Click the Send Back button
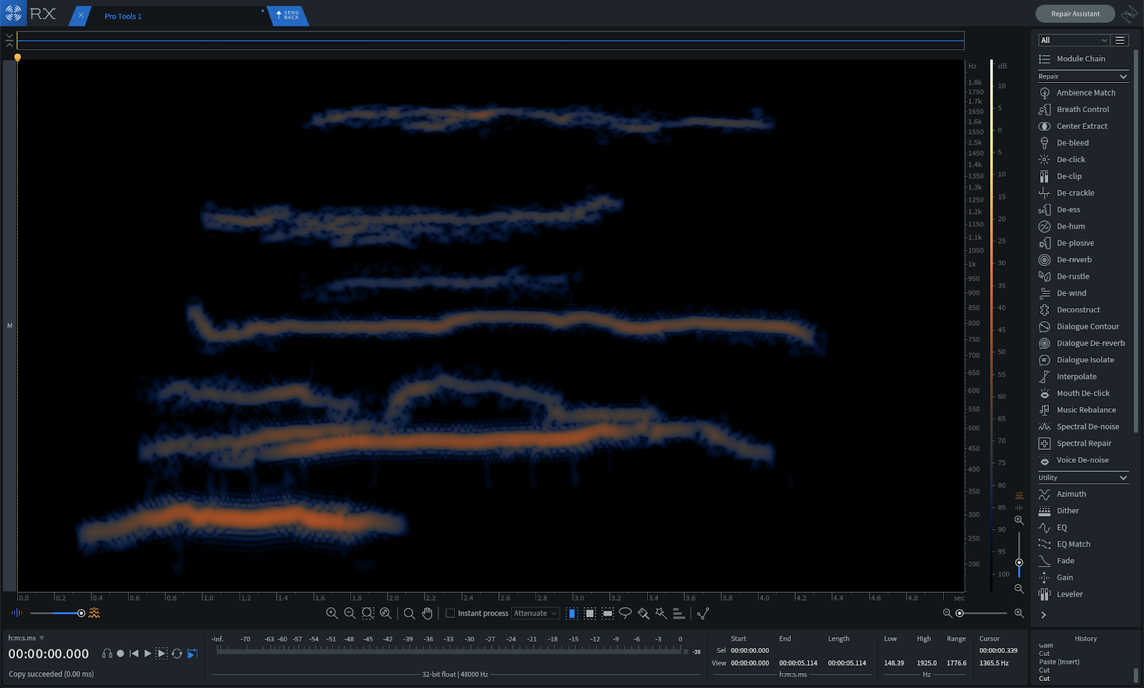Screen dimensions: 1144x688 click(x=288, y=15)
